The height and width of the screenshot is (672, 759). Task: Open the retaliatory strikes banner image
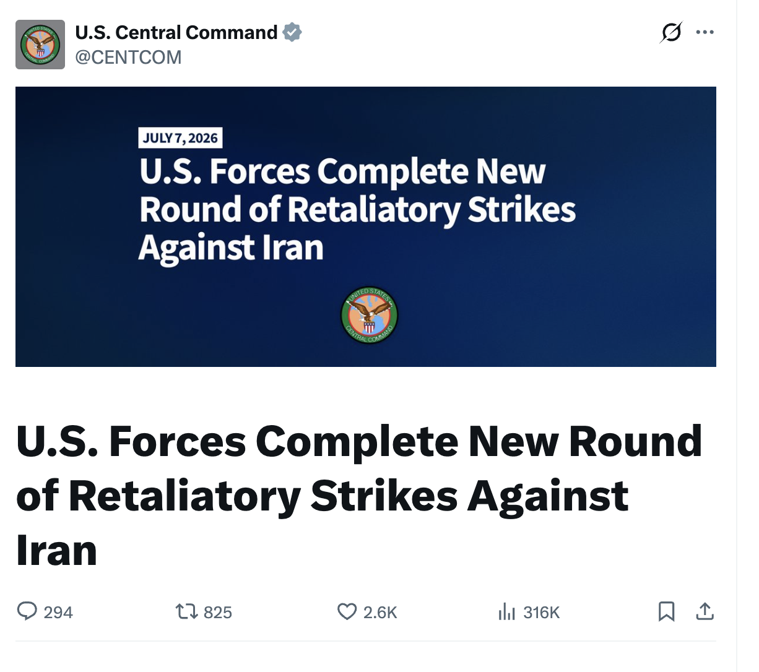click(366, 226)
